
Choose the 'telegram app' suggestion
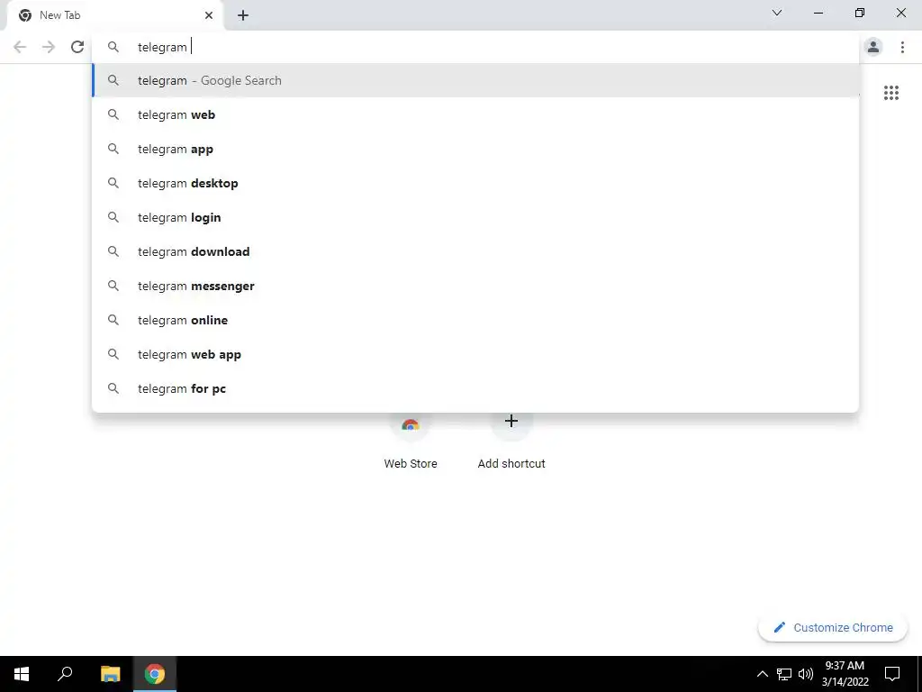tap(475, 149)
